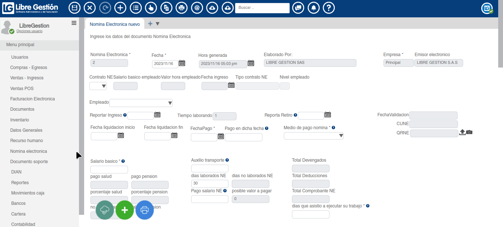Expand the Medio de pago nomina dropdown
503x227 pixels.
[x=340, y=135]
